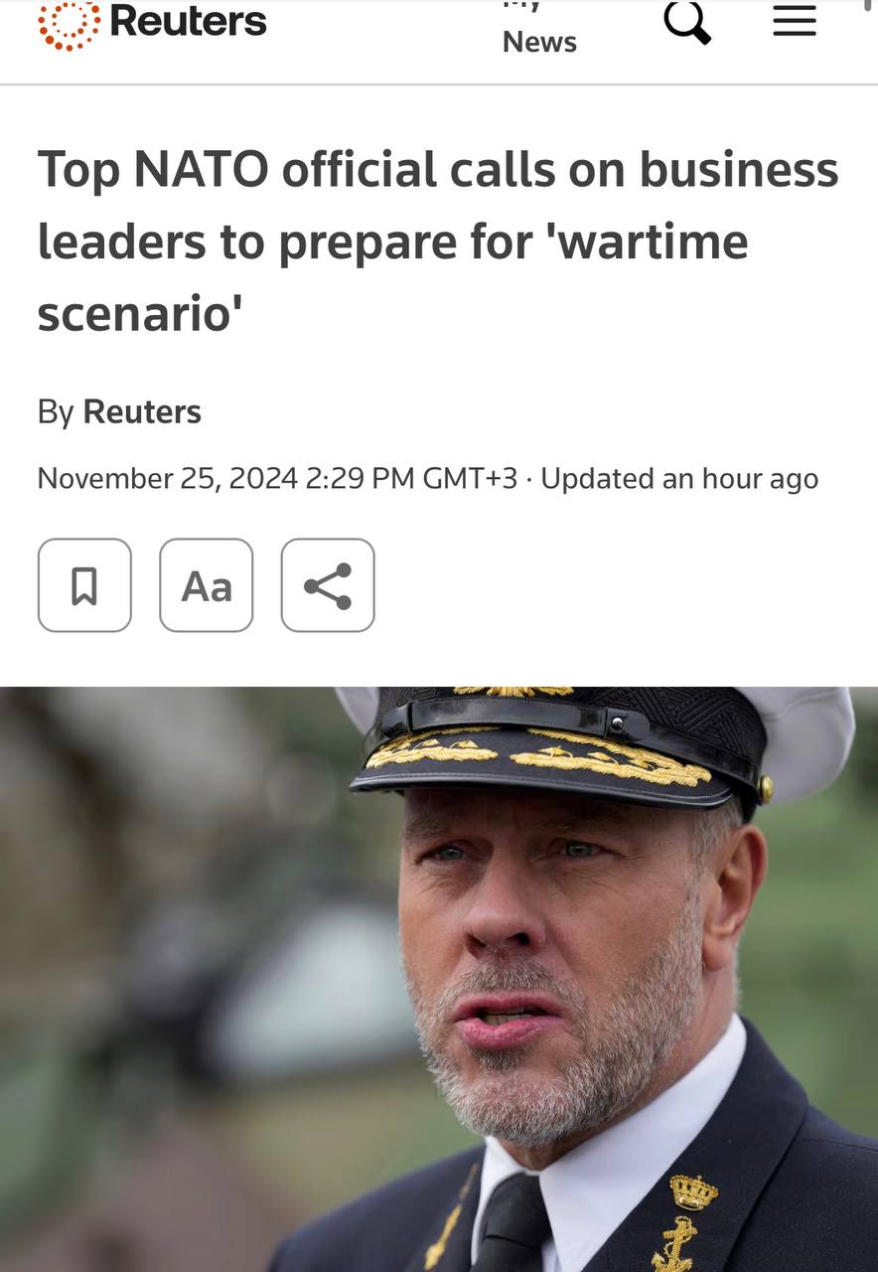Image resolution: width=878 pixels, height=1272 pixels.
Task: Click the NATO 'wartime scenario' headline
Action: (x=438, y=241)
